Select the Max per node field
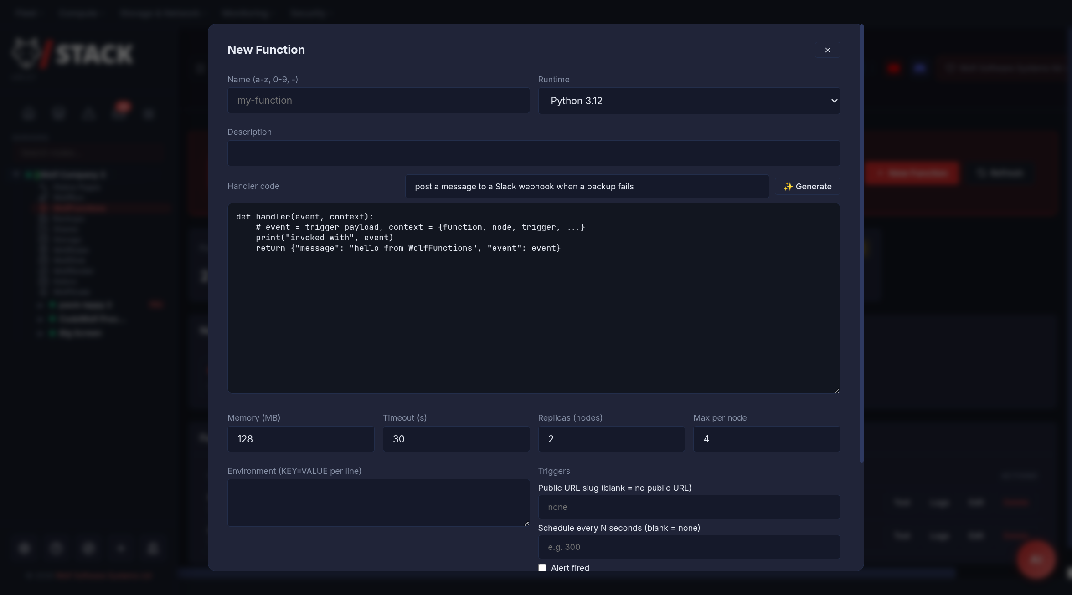The height and width of the screenshot is (595, 1072). (766, 439)
